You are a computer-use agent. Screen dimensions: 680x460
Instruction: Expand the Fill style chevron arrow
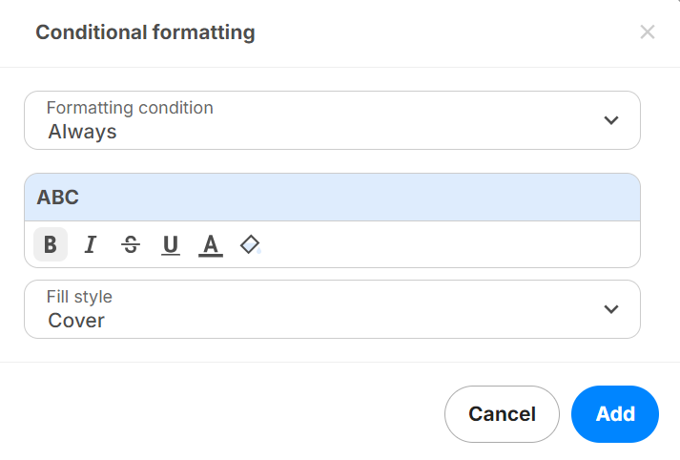point(611,309)
